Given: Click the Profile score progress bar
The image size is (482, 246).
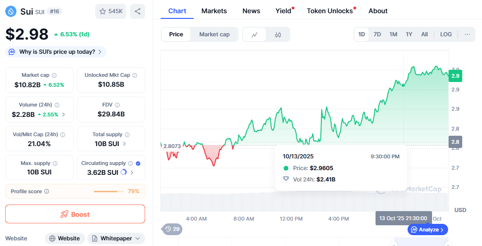Looking at the screenshot, I should pos(107,191).
